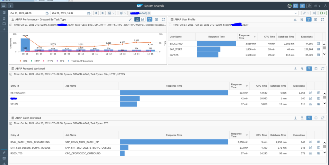Open end date calendar picker
Screen dimensions: 329x165
pyautogui.click(x=89, y=13)
